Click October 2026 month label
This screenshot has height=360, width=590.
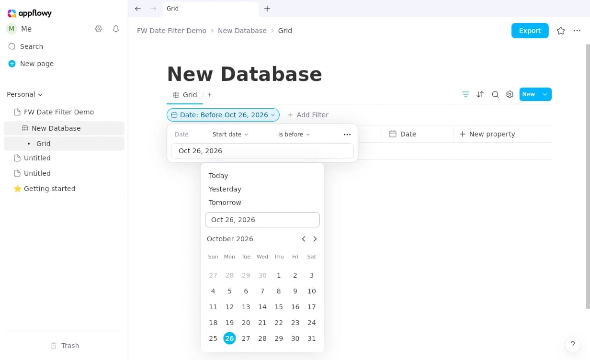click(x=230, y=239)
